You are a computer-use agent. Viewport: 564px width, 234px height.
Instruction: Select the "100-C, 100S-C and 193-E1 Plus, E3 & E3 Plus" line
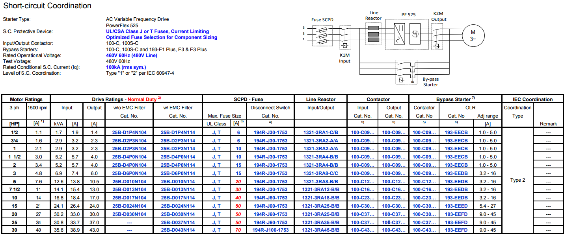pyautogui.click(x=156, y=50)
